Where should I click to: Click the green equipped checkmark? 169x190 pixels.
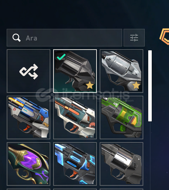[61, 57]
